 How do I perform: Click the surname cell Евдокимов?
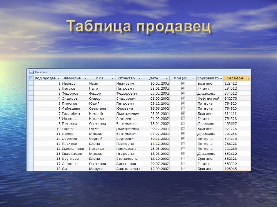coord(74,153)
